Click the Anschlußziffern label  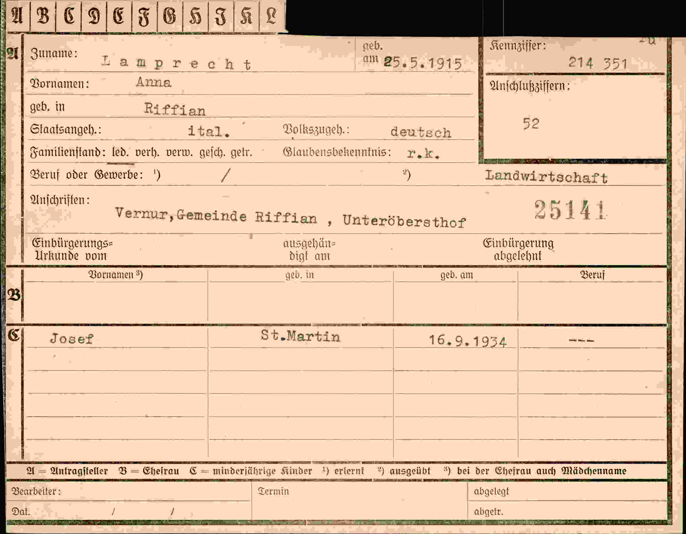[530, 86]
